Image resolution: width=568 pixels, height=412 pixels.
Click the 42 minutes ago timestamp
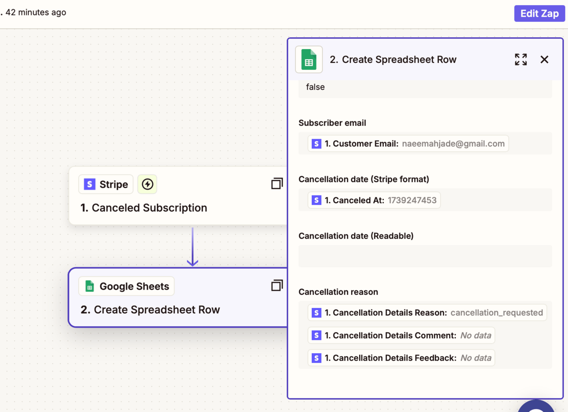36,12
